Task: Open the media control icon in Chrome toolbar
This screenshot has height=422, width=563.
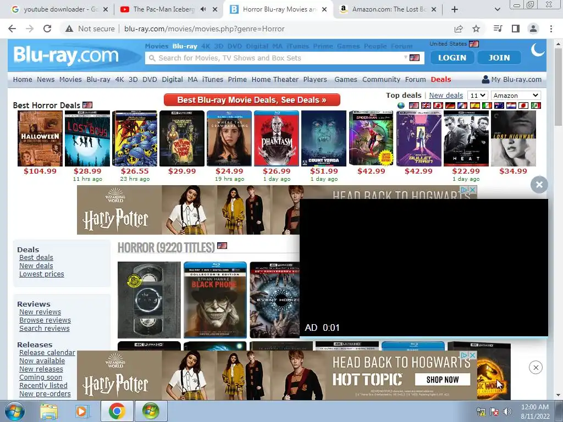Action: [498, 29]
